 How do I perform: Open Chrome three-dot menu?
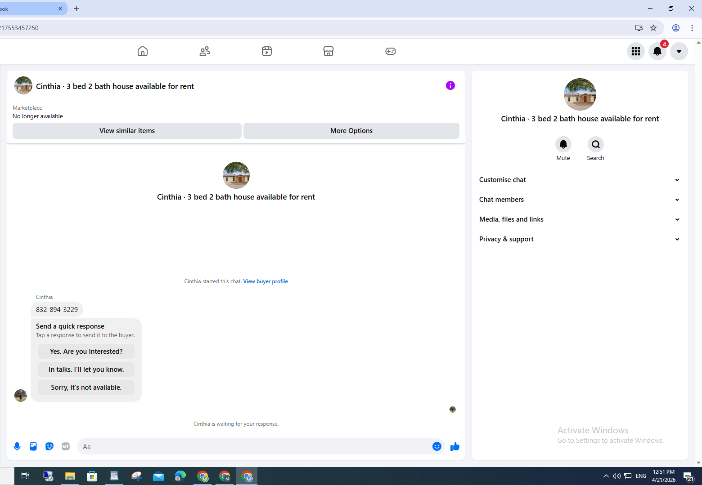coord(692,28)
